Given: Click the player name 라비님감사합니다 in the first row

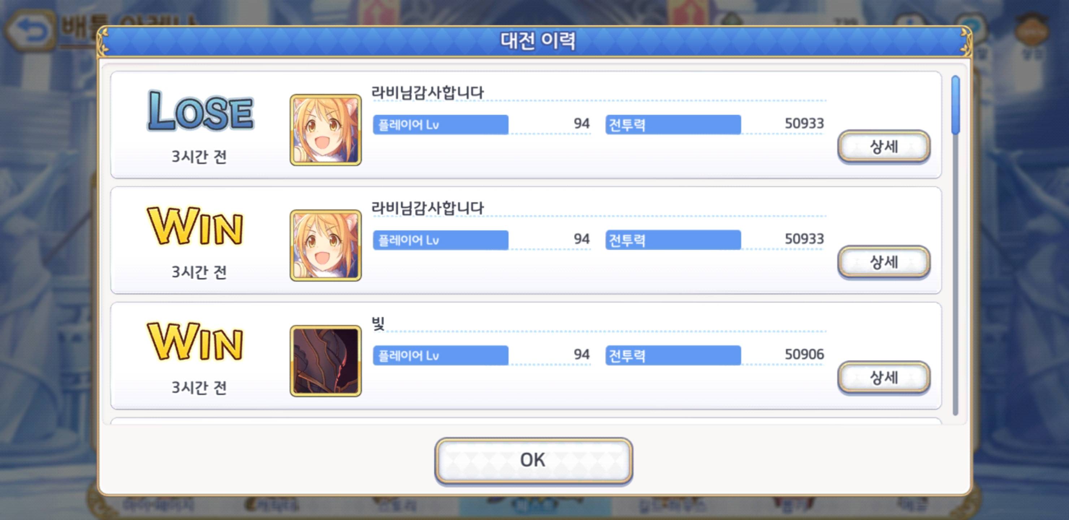Looking at the screenshot, I should coord(428,92).
